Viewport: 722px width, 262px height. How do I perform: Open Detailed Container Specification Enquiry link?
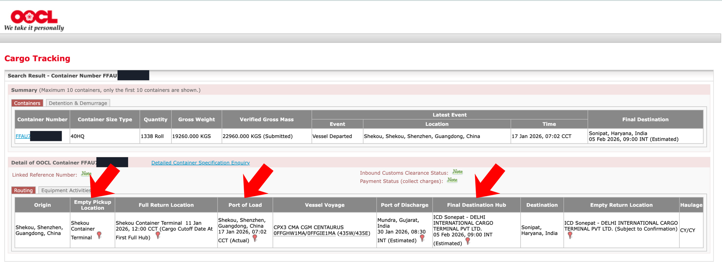click(x=200, y=163)
